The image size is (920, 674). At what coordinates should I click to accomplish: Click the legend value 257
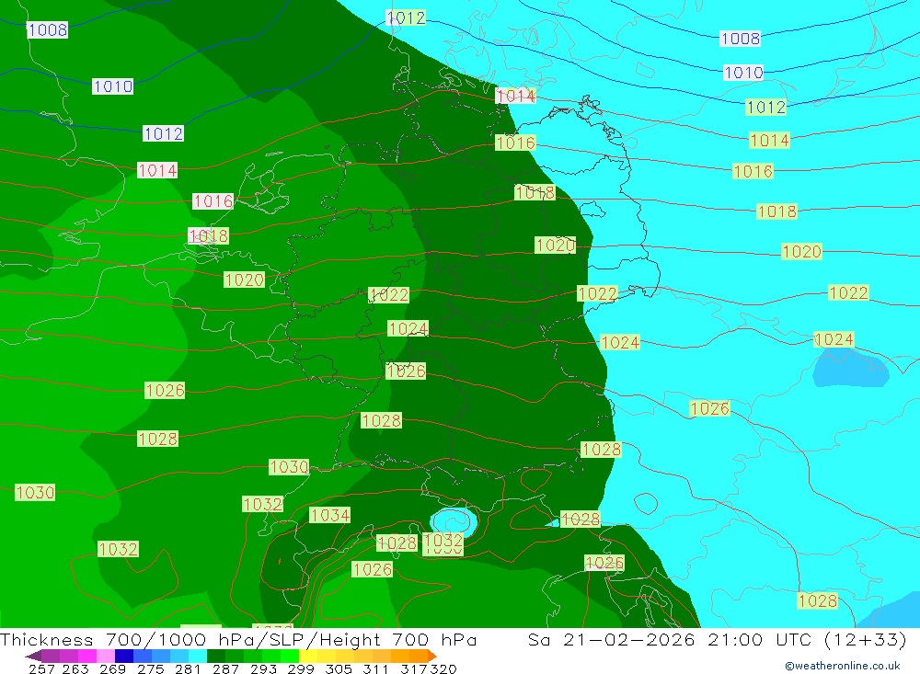41,668
